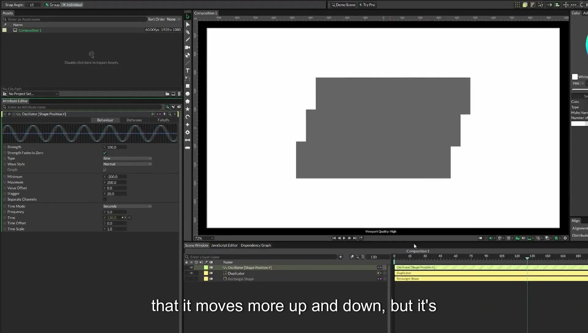
Task: Toggle the Group snap option
Action: coord(52,5)
